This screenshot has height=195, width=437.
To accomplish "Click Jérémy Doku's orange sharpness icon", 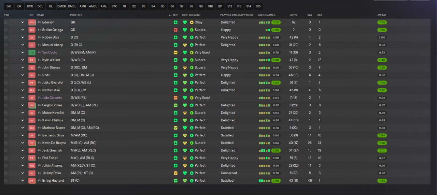I will 175,173.
